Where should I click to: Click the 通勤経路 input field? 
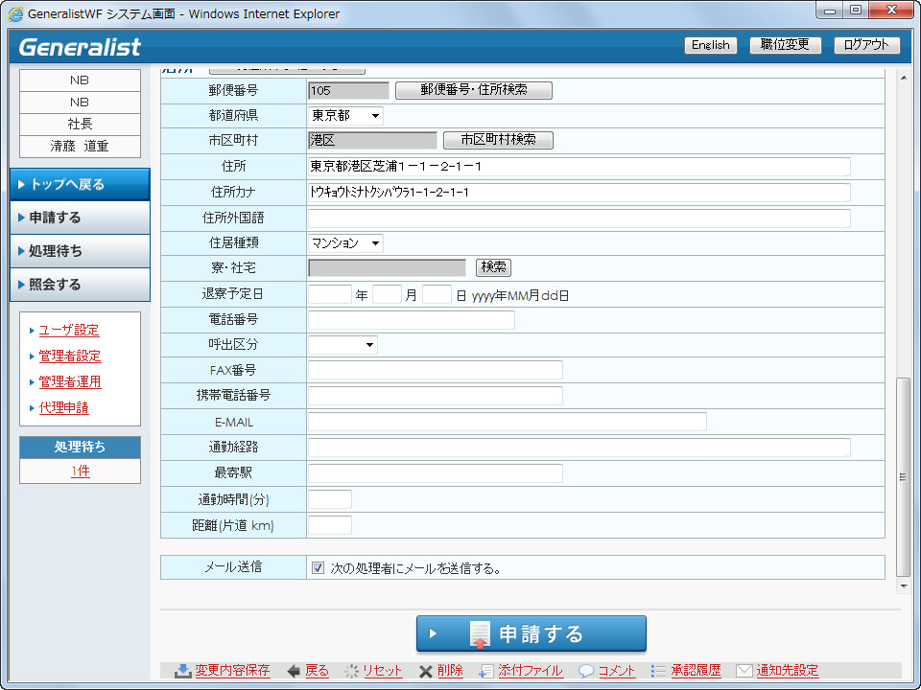[579, 448]
